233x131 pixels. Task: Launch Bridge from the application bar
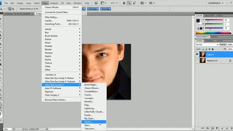[96, 3]
